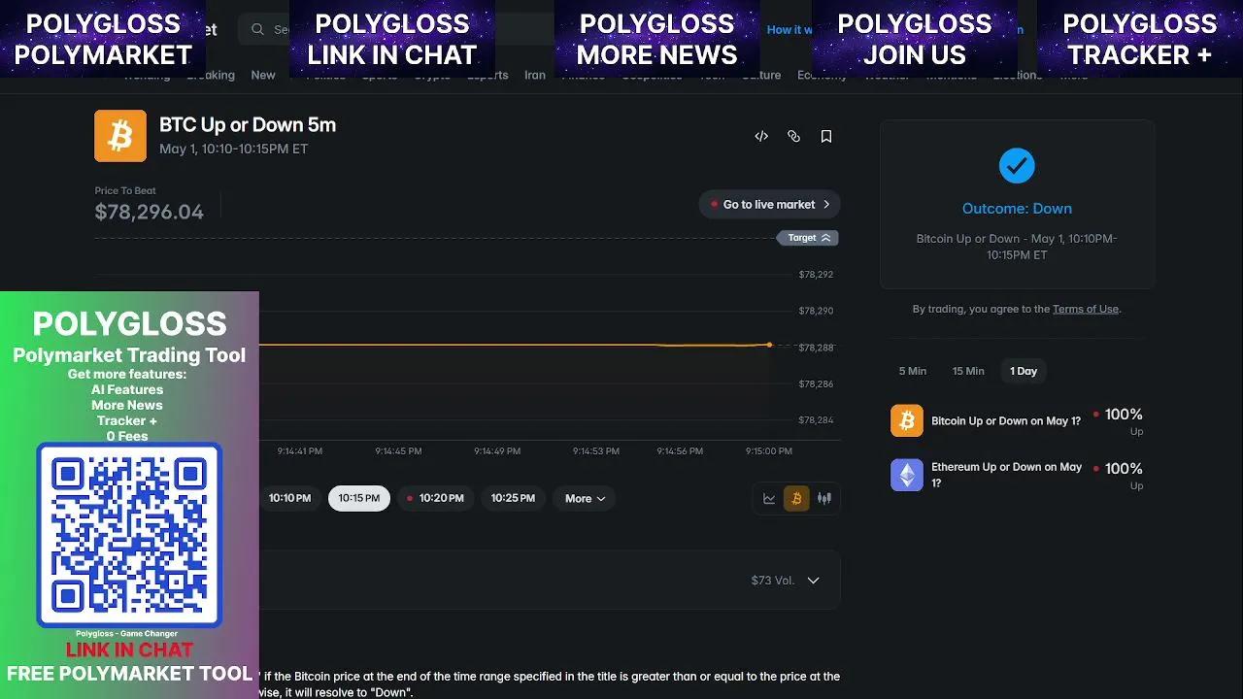Click the $78,292 axis label

[816, 275]
